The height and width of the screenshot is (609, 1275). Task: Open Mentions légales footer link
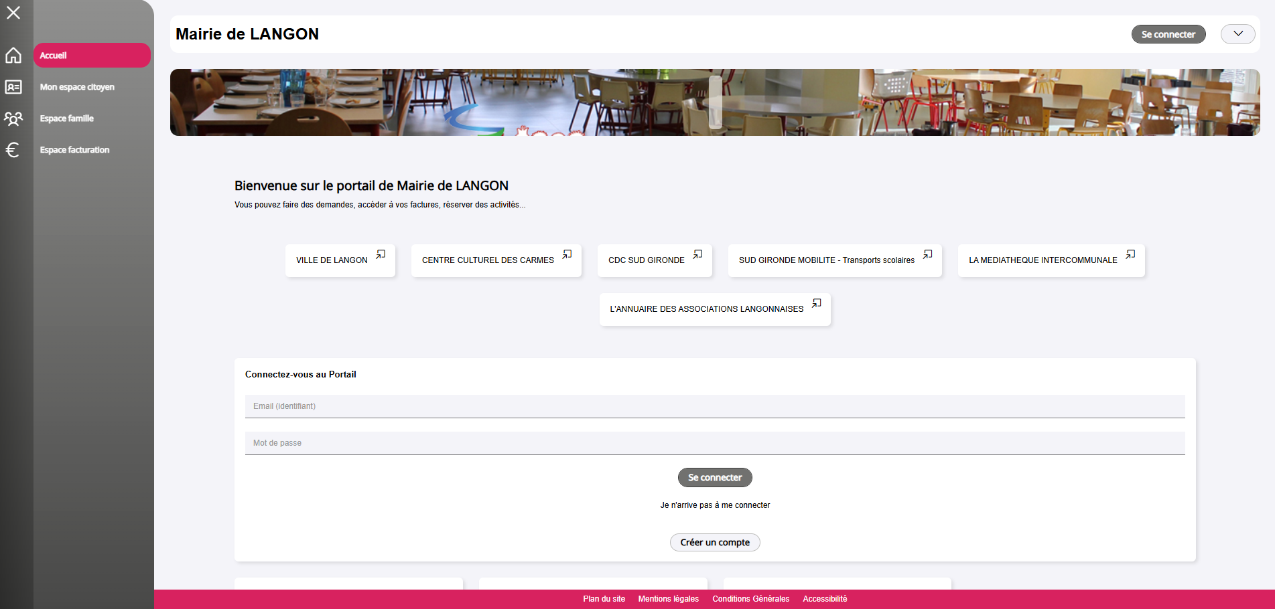(x=668, y=599)
